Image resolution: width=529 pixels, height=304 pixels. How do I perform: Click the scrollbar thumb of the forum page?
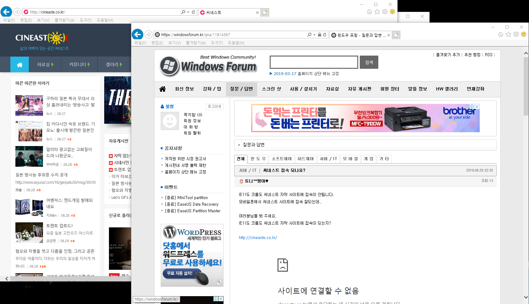(x=526, y=86)
